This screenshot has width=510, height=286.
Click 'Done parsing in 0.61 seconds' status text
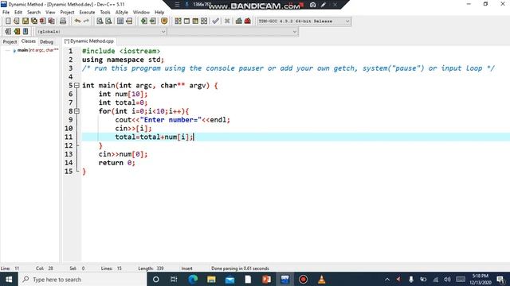(240, 269)
